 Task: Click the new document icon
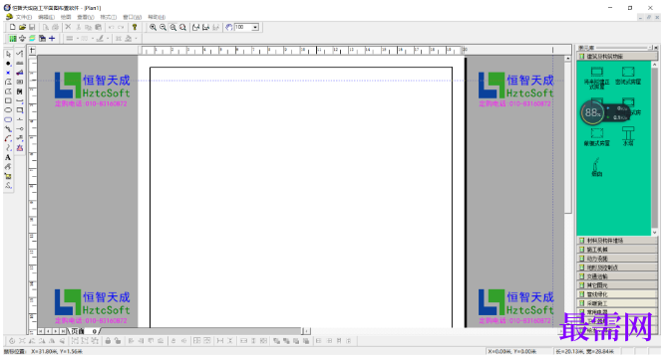coord(12,27)
